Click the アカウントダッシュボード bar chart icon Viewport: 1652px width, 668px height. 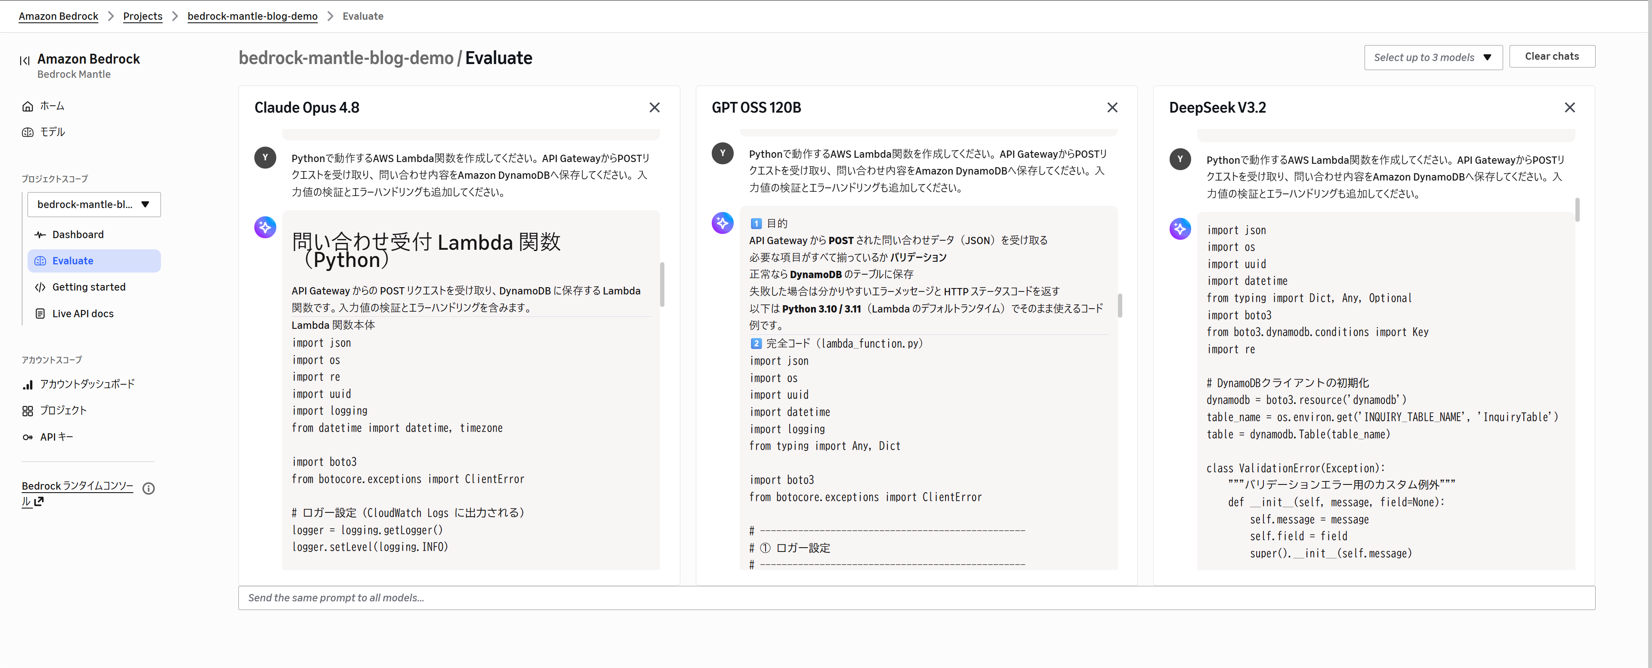tap(28, 385)
